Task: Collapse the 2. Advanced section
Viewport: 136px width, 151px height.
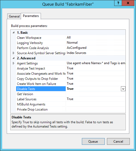Action: (13, 58)
